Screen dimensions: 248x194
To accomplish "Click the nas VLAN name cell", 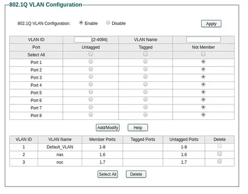I will pos(60,155).
